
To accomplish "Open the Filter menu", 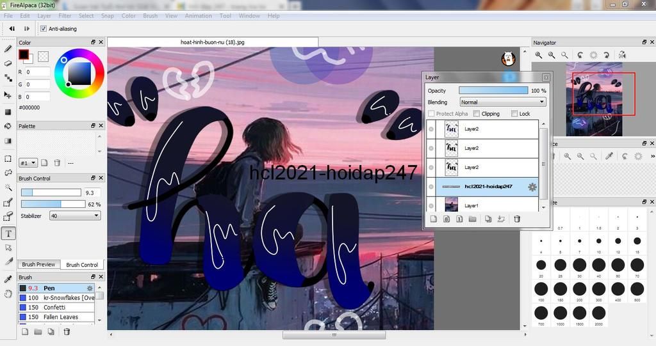I will click(x=65, y=16).
